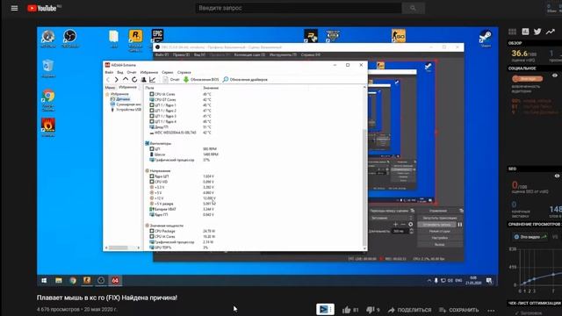Screen dimensions: 562x316
Task: Open Отчёт menu in AIDA64 menu bar
Action: (132, 72)
